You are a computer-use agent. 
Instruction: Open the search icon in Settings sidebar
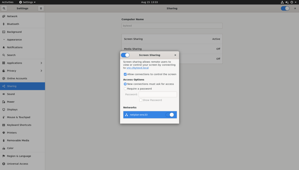click(4, 8)
